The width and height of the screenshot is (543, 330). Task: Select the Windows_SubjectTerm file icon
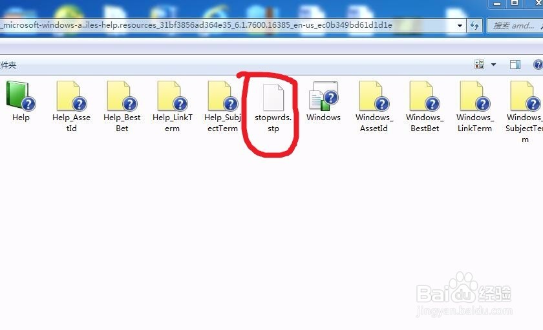pos(526,96)
